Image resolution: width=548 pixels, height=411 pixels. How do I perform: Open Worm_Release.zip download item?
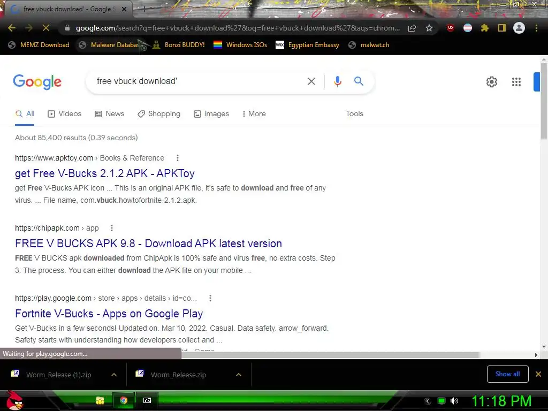pyautogui.click(x=178, y=375)
